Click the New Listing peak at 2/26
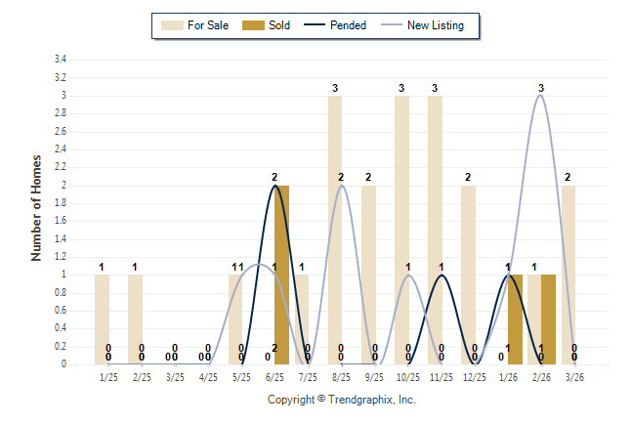The image size is (631, 424). [540, 95]
